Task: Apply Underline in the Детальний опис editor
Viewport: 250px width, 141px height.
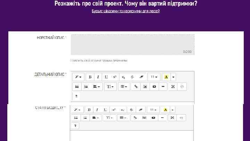Action: (106, 77)
